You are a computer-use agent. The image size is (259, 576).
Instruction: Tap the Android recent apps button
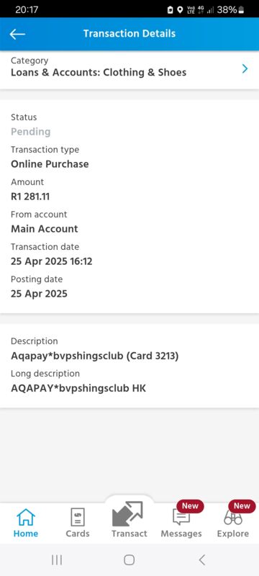point(57,560)
